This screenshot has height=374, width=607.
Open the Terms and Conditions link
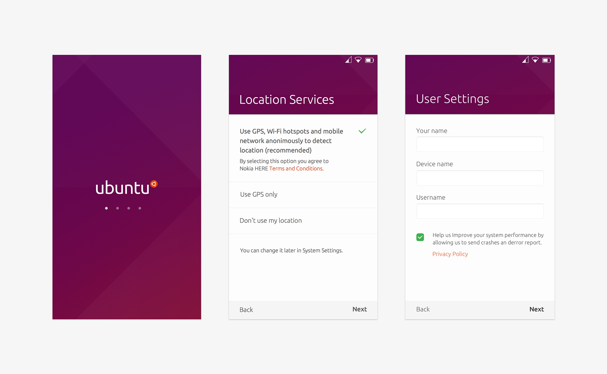pyautogui.click(x=296, y=169)
